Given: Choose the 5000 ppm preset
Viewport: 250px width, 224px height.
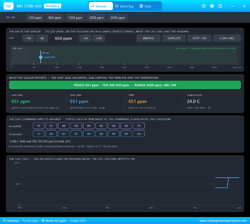Looking at the screenshot, I should point(118,18).
